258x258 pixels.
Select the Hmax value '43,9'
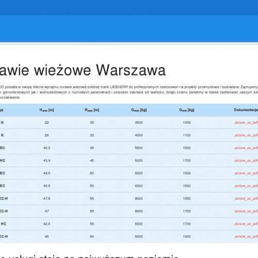tap(46, 160)
